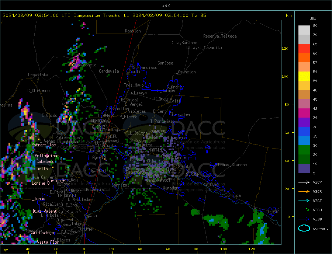Click the S_Francisco place label
This screenshot has height=254, width=332.
(x=145, y=67)
